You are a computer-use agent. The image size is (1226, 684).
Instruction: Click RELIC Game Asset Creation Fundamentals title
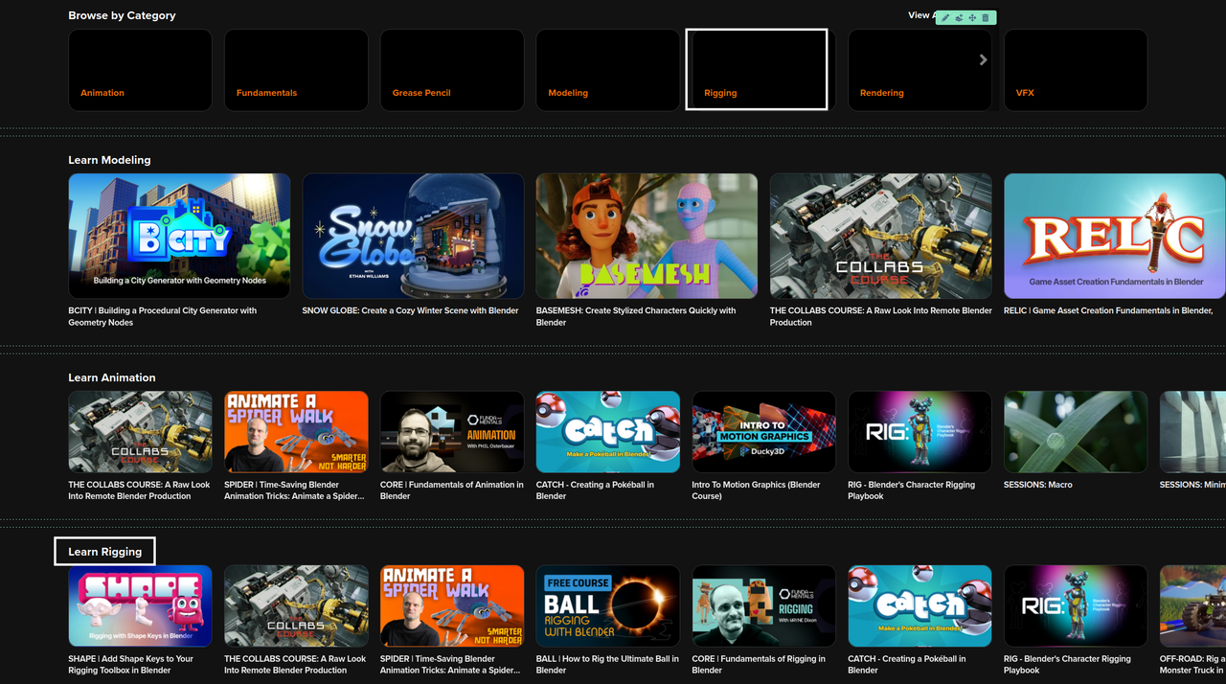[1108, 310]
